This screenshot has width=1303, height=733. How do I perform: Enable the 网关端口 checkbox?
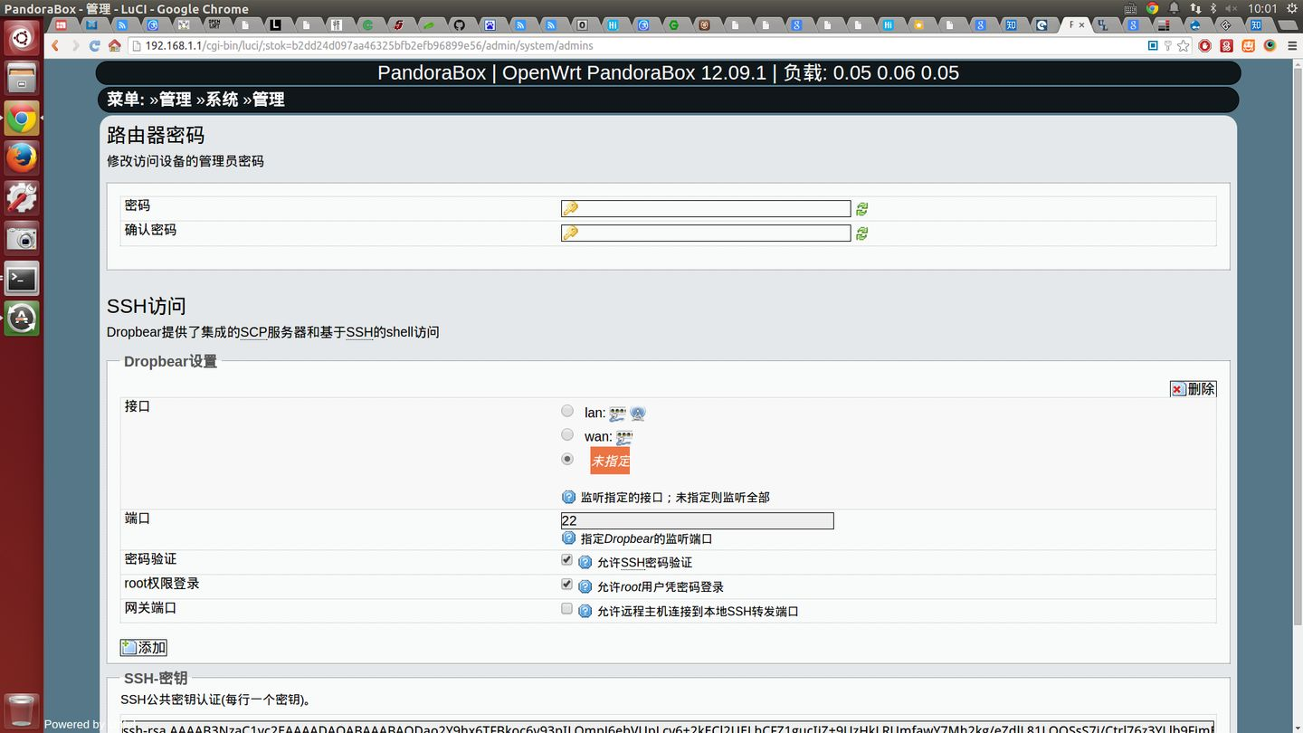(567, 609)
